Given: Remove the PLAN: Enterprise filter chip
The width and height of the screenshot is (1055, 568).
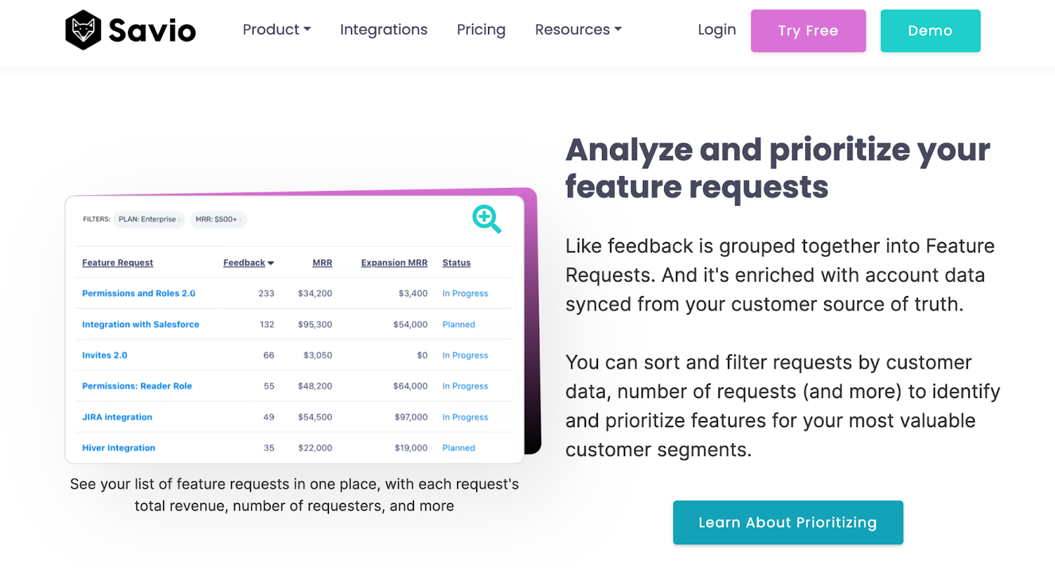Looking at the screenshot, I should click(x=180, y=219).
